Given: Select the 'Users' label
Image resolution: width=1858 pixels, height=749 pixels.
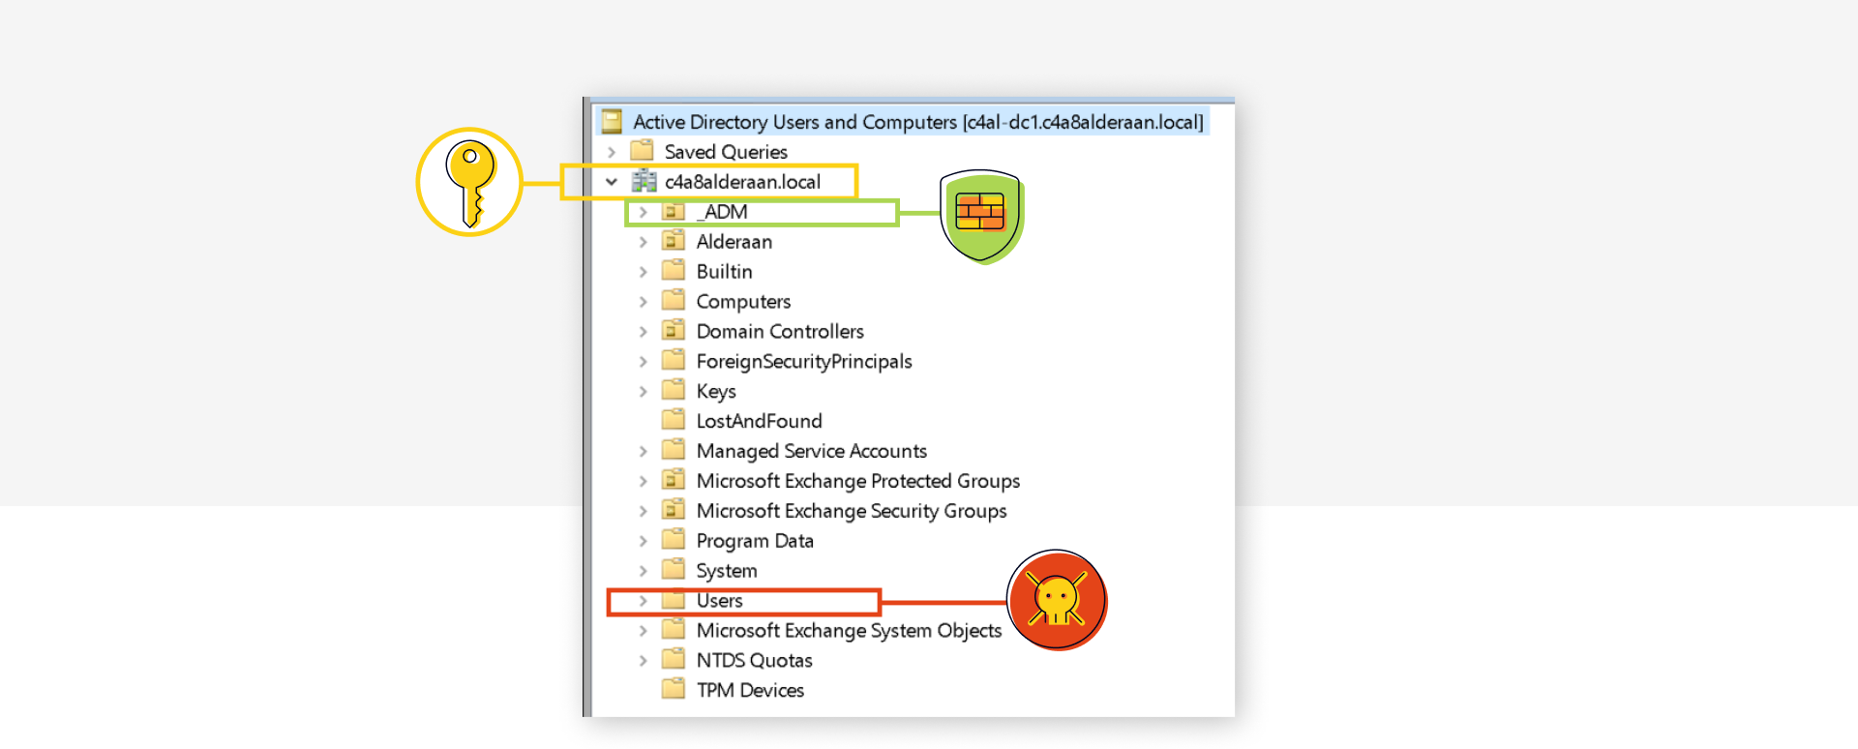Looking at the screenshot, I should tap(719, 601).
